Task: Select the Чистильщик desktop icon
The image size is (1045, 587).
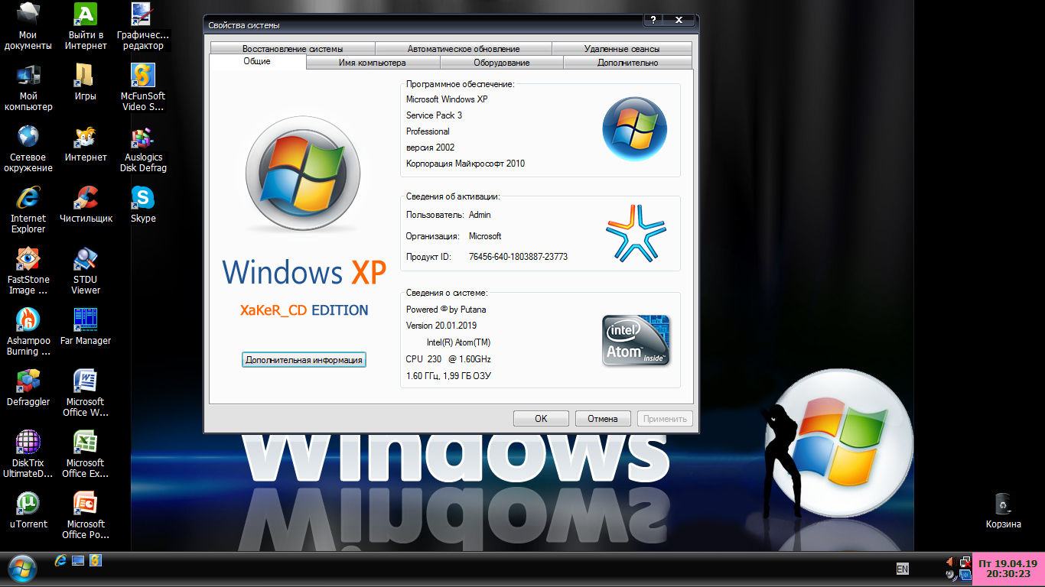Action: point(86,205)
